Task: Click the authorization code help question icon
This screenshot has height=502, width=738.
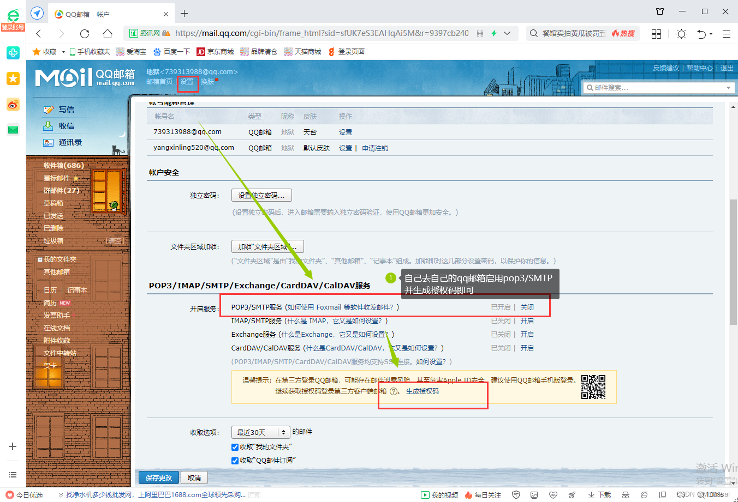Action: click(x=394, y=391)
